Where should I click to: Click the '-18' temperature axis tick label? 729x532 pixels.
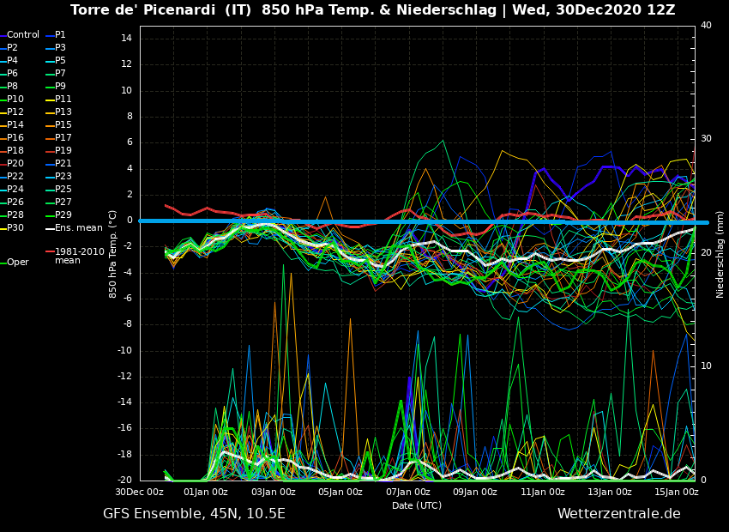(125, 454)
